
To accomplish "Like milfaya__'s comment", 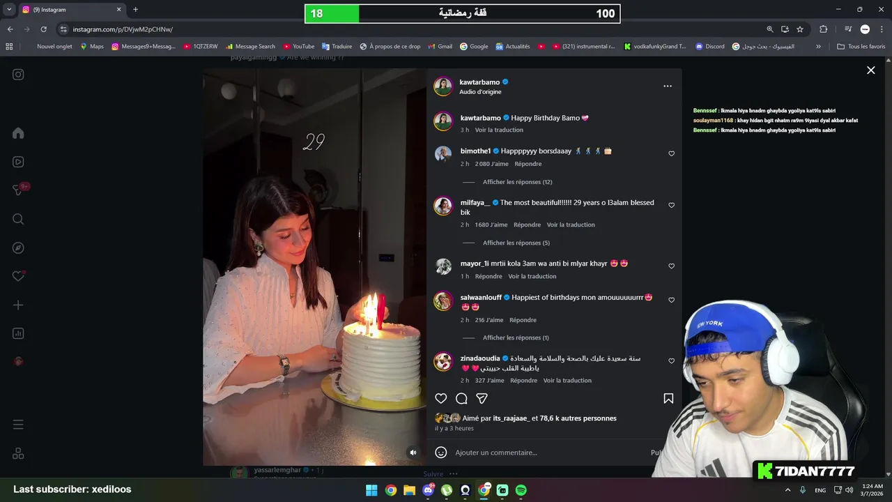I will click(x=672, y=205).
